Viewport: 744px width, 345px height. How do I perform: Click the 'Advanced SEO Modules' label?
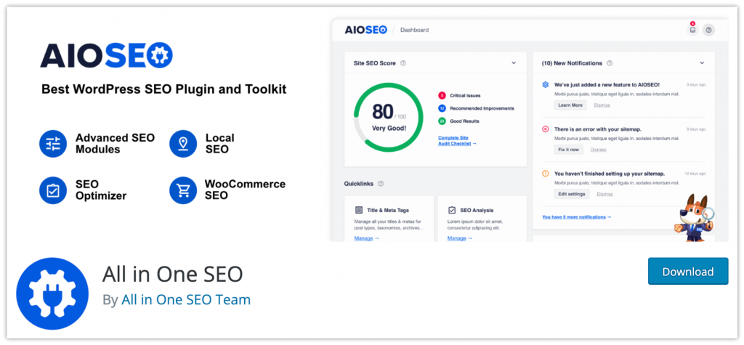tap(115, 143)
